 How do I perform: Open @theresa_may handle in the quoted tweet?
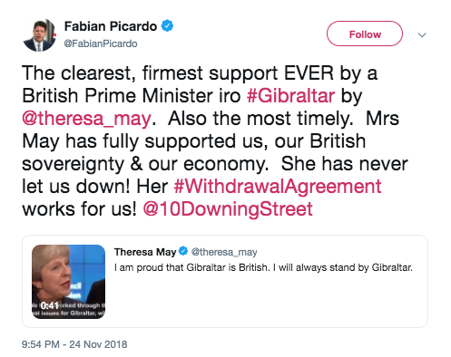[224, 252]
